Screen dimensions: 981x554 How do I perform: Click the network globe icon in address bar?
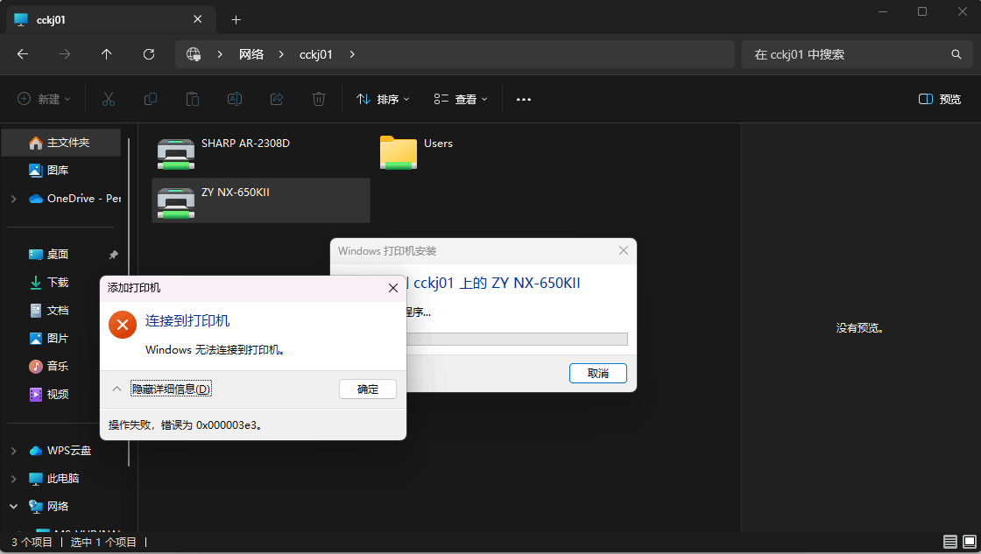click(x=194, y=54)
